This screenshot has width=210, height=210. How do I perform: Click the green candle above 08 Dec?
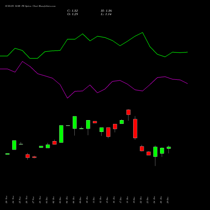coord(75,123)
